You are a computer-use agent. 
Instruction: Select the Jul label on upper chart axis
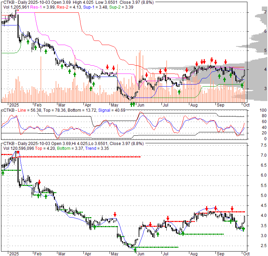[165, 105]
